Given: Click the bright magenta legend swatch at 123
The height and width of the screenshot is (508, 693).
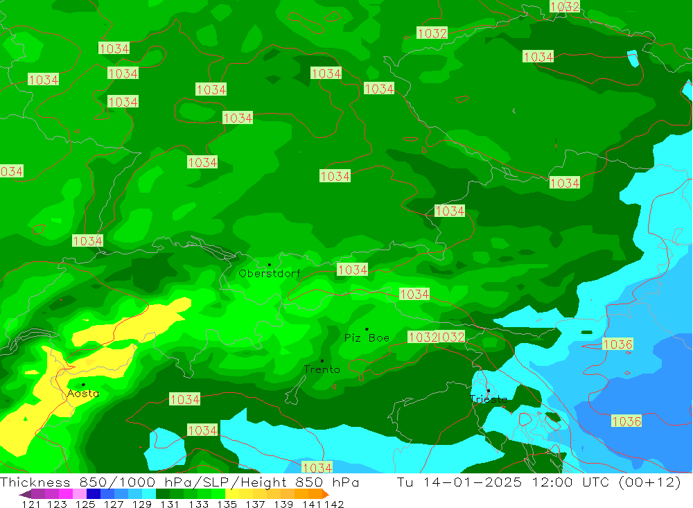Looking at the screenshot, I should coord(66,494).
